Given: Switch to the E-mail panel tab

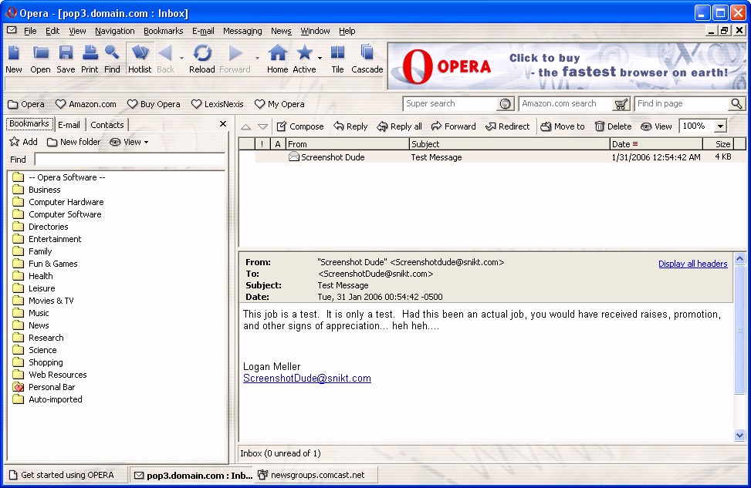Looking at the screenshot, I should (x=69, y=125).
